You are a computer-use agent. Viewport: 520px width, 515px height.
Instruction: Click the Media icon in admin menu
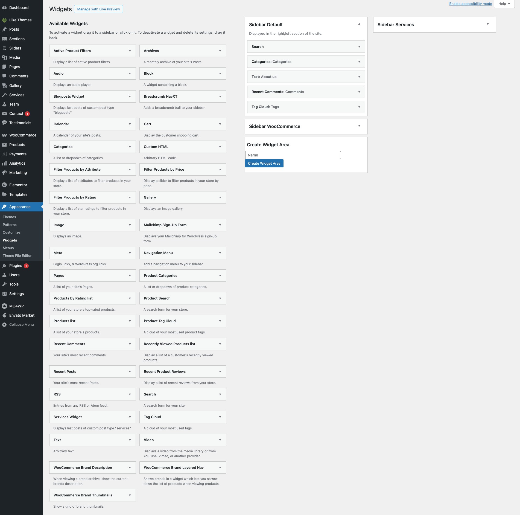(x=4, y=57)
